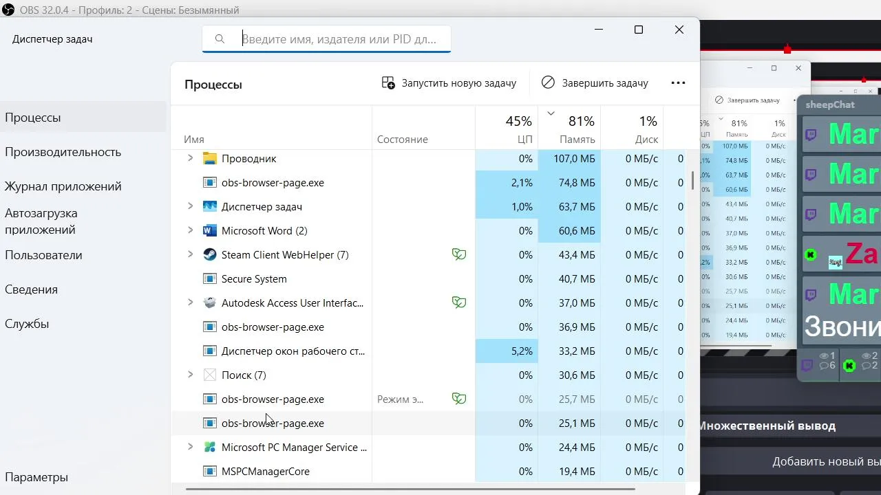The image size is (881, 495).
Task: Open the three-dots more options menu
Action: coord(678,83)
